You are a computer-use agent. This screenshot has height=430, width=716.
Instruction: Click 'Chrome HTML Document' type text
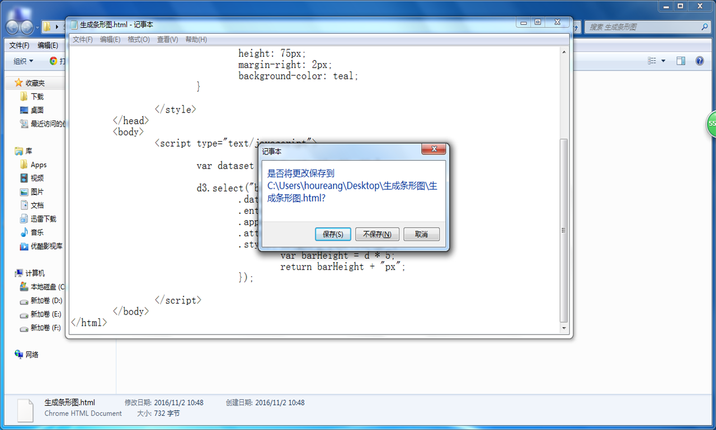(83, 413)
